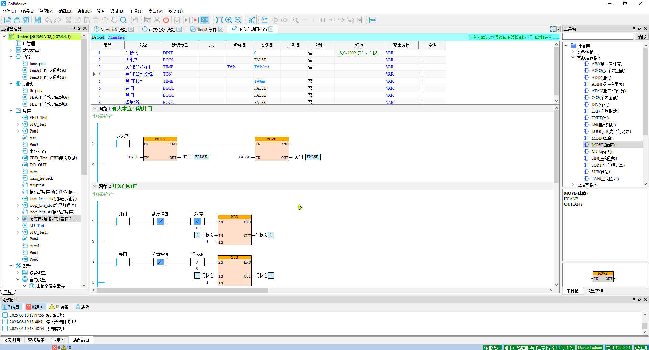Click the red Stop toolbar button
This screenshot has width=649, height=350.
click(x=195, y=20)
